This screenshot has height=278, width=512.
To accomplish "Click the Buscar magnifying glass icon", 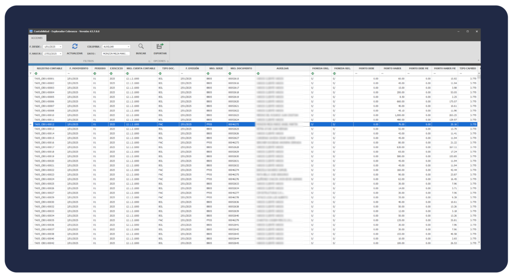I will [x=141, y=46].
